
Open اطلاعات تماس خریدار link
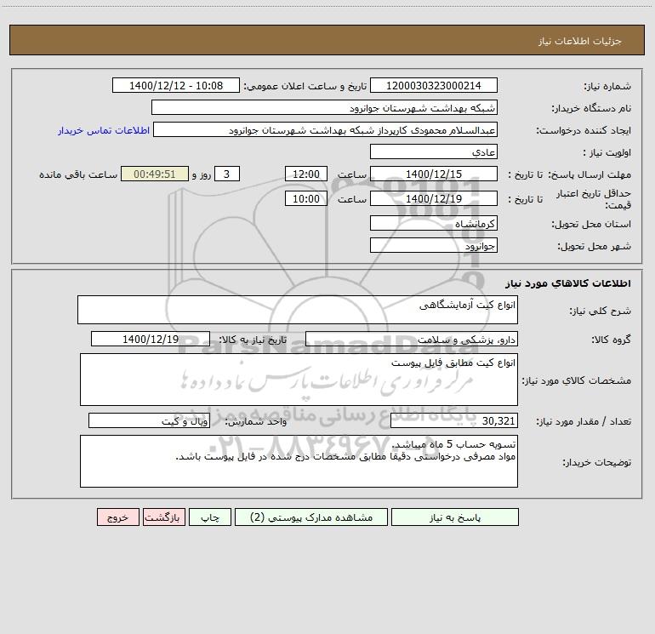pyautogui.click(x=104, y=130)
